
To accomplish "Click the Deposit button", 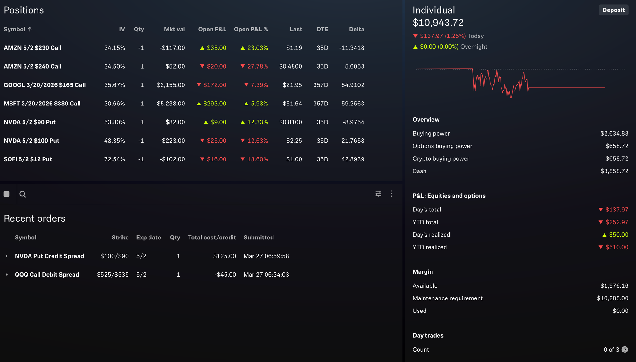I will 613,10.
